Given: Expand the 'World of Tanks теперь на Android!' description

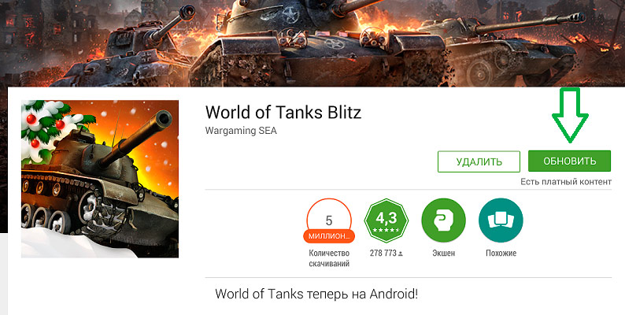Looking at the screenshot, I should click(x=317, y=295).
